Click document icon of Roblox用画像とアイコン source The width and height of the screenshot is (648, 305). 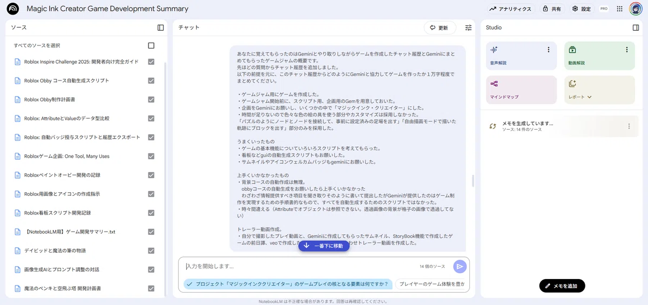pos(17,194)
